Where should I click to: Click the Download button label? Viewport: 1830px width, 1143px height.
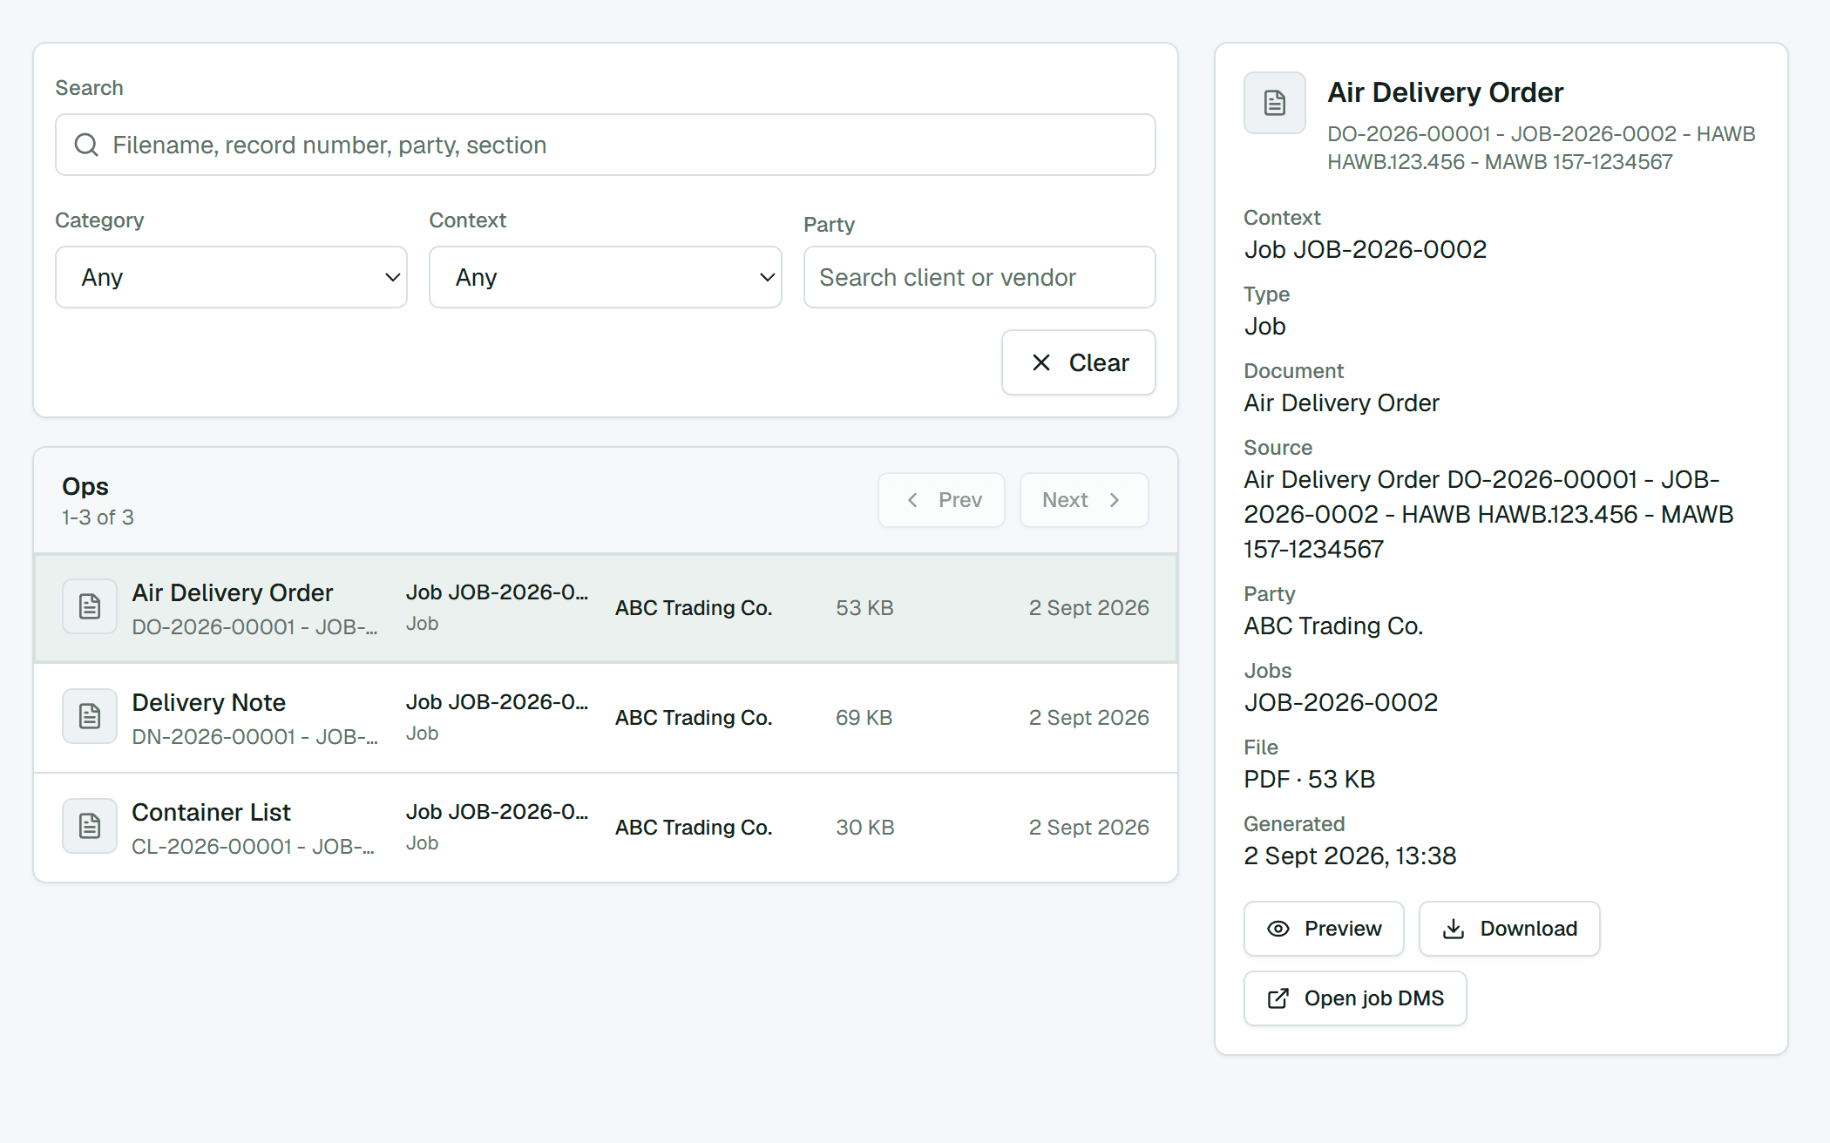[1528, 929]
